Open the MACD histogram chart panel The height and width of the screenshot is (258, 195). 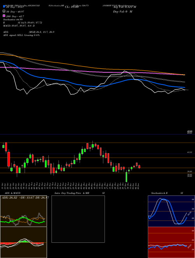(23, 242)
